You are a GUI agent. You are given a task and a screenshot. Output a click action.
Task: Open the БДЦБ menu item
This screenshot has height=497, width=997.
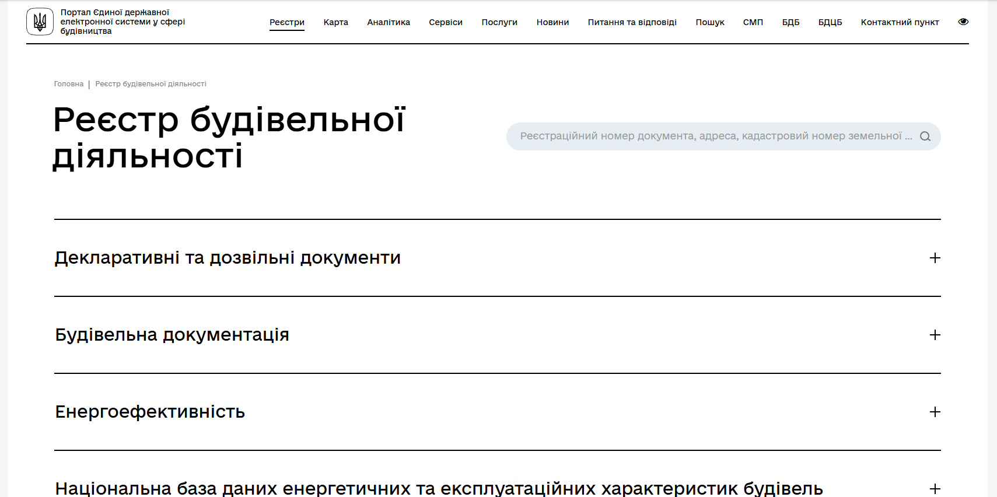point(830,22)
